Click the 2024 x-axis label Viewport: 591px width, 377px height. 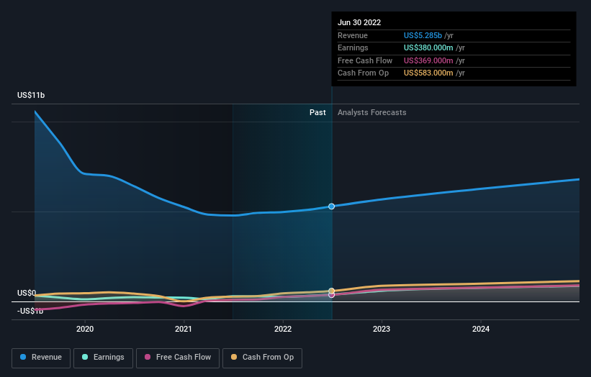click(481, 330)
